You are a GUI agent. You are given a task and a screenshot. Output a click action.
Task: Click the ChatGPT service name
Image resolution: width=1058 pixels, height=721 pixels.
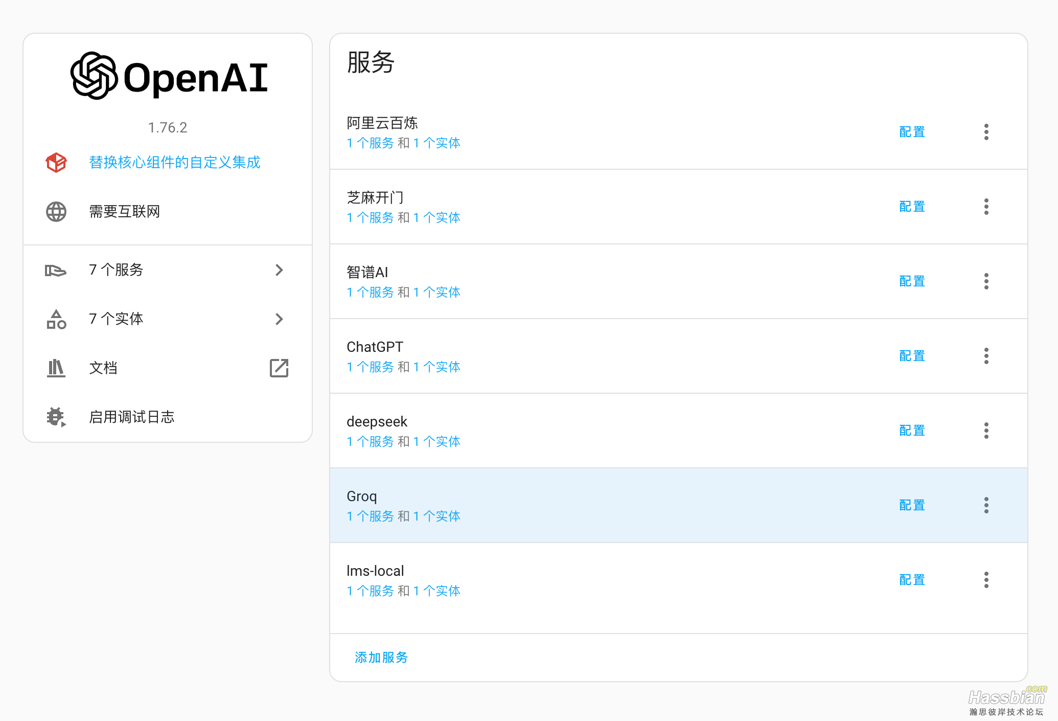(x=375, y=347)
